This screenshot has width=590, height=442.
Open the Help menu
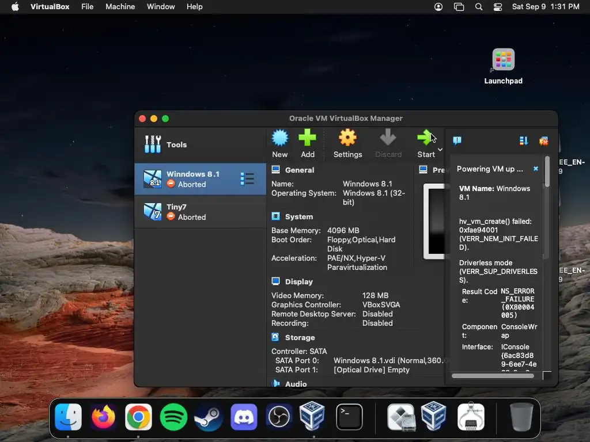click(195, 7)
